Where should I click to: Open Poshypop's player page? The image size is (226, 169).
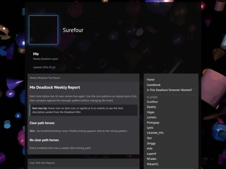[153, 123]
